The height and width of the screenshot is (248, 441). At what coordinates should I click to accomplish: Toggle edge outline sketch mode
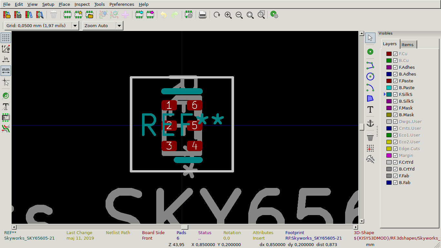tap(6, 118)
